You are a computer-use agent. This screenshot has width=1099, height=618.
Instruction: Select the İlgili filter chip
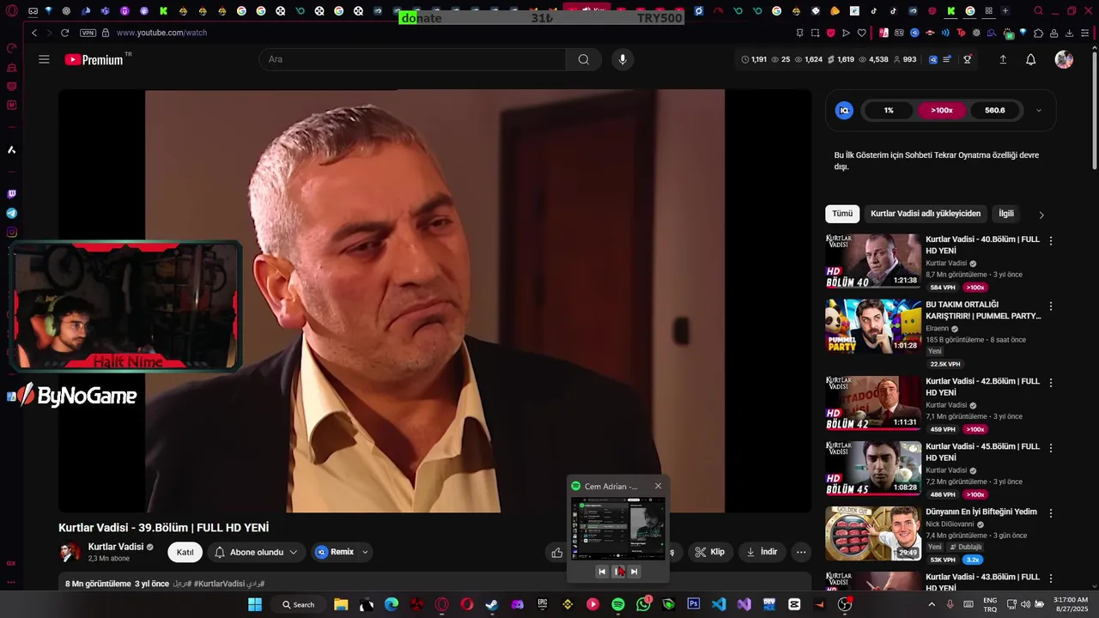tap(1006, 214)
